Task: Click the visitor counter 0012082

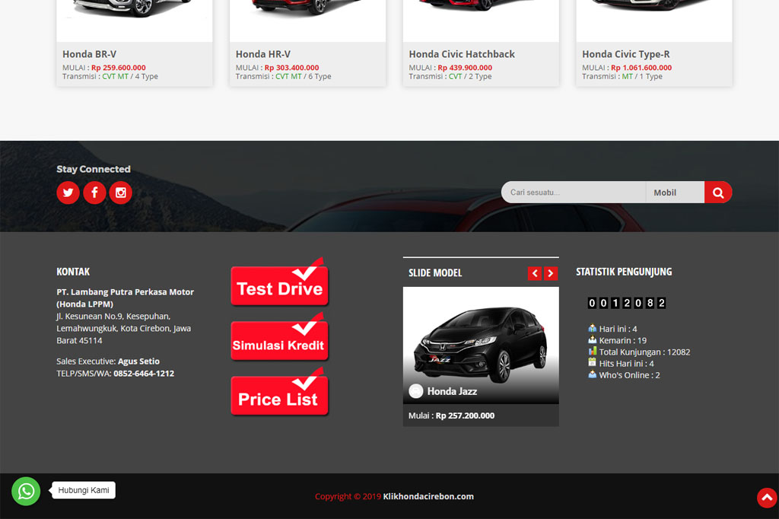Action: click(627, 303)
